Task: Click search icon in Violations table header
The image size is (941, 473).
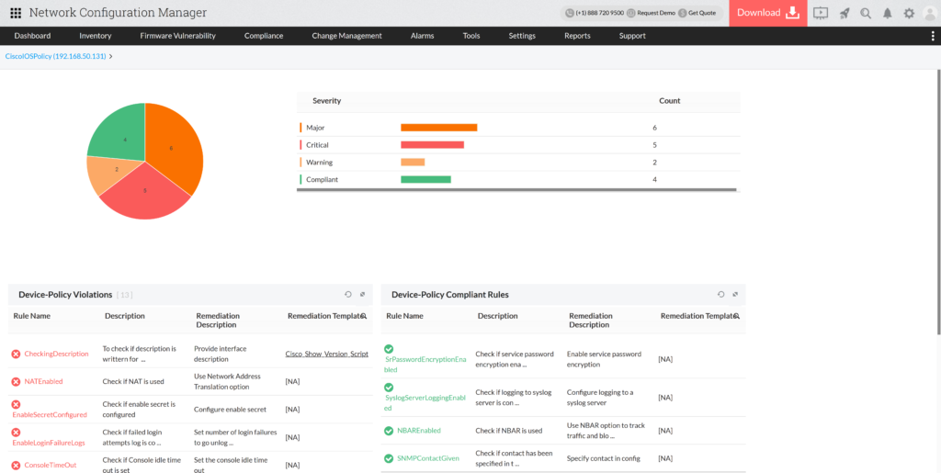Action: (363, 316)
